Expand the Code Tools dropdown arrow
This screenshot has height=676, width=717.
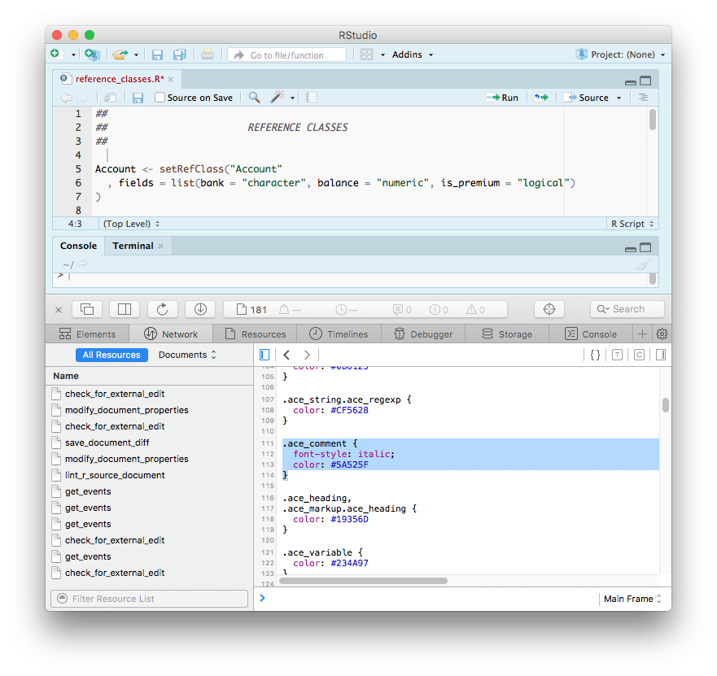pos(293,98)
